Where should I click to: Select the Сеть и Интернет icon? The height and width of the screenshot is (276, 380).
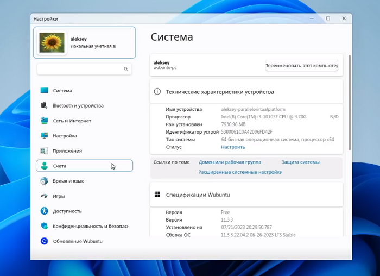(x=44, y=121)
